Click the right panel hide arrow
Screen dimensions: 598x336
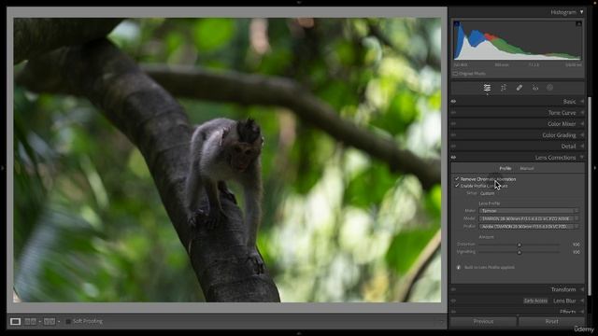594,168
